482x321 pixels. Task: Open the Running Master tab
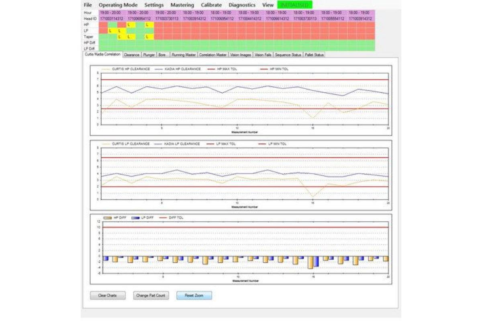pyautogui.click(x=184, y=55)
